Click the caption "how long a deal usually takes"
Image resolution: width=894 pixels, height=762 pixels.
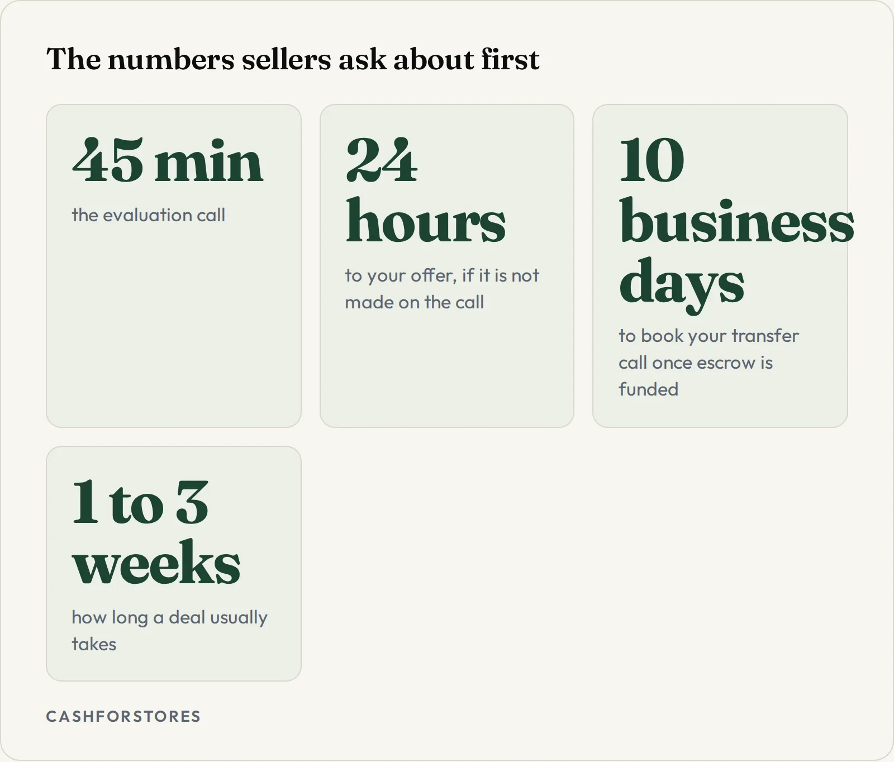(x=170, y=631)
